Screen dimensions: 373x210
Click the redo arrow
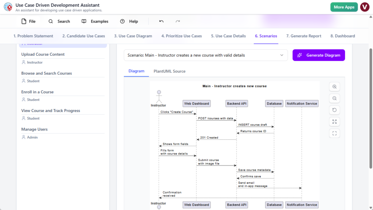pyautogui.click(x=177, y=21)
